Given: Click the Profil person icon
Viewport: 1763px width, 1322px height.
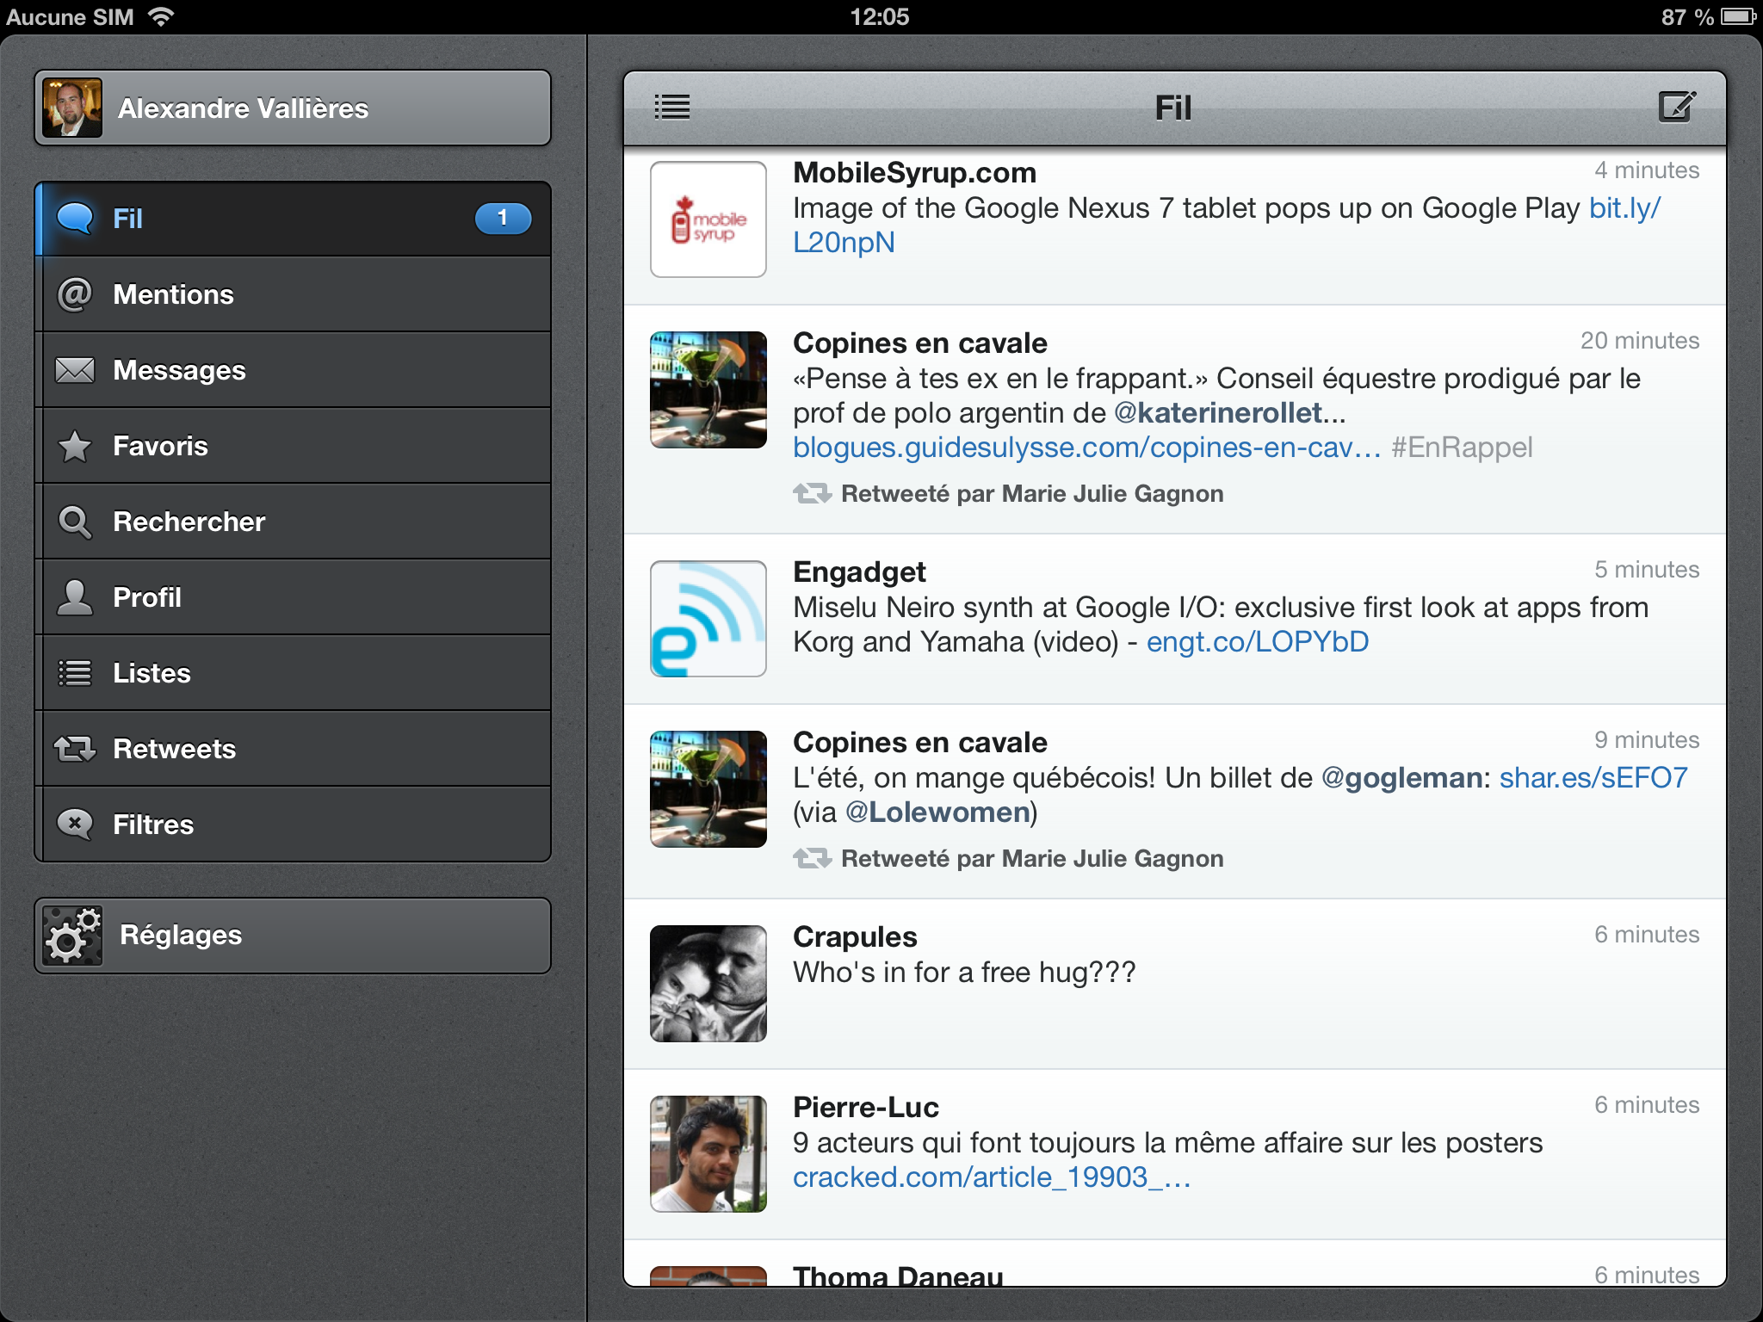Looking at the screenshot, I should click(75, 597).
